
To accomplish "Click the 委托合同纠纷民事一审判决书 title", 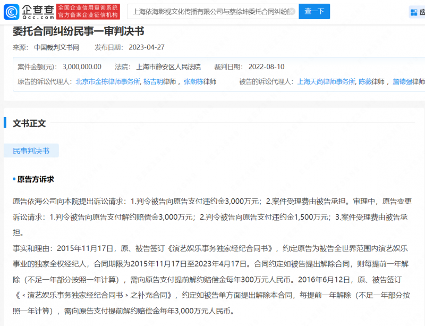I will (78, 31).
